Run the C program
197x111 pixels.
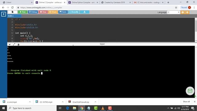coord(22,12)
